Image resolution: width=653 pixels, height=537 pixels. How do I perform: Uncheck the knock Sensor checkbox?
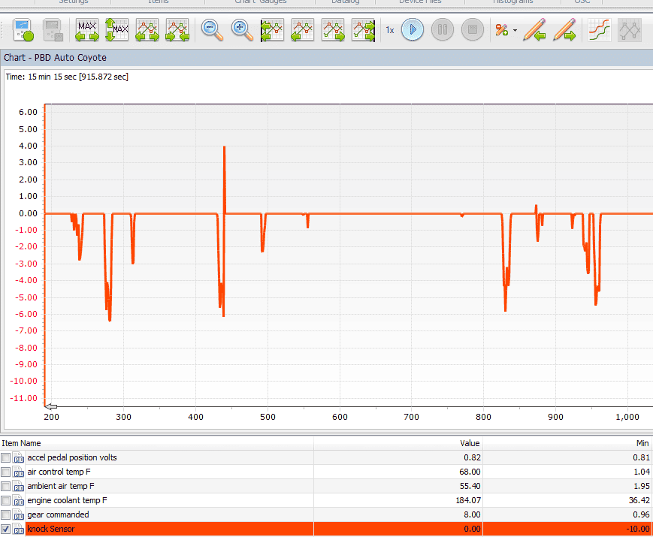pyautogui.click(x=5, y=529)
